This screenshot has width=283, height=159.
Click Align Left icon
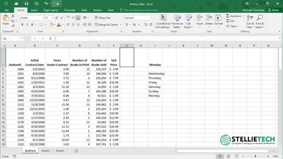coord(68,25)
